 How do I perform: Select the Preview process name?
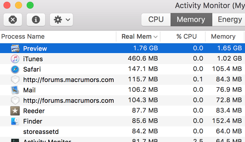(35, 48)
